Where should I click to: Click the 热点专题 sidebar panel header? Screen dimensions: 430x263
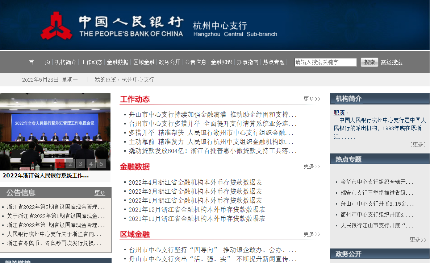tap(380, 159)
